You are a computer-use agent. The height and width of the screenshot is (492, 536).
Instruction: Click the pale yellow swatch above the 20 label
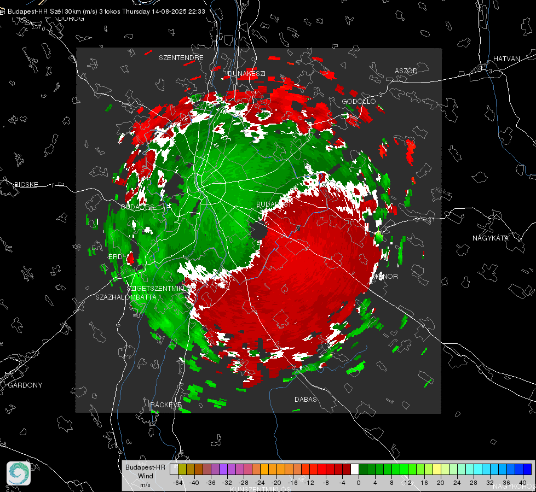click(x=437, y=470)
